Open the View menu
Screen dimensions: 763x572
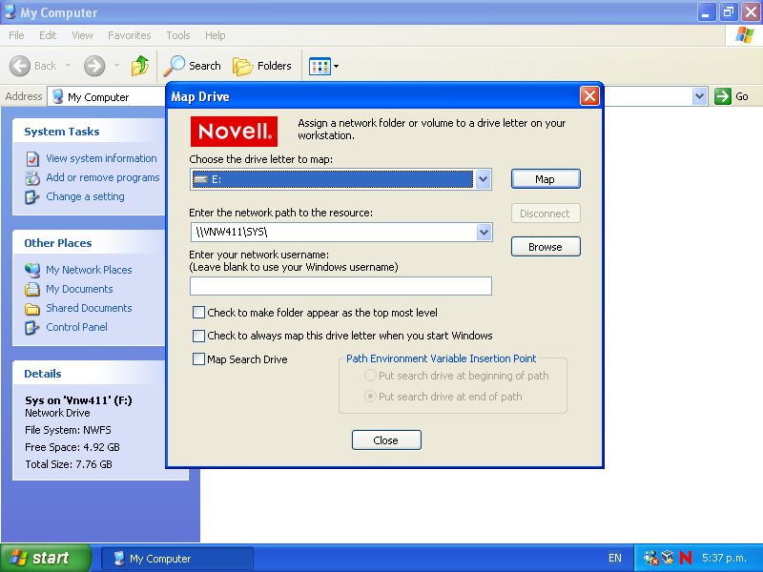[82, 35]
